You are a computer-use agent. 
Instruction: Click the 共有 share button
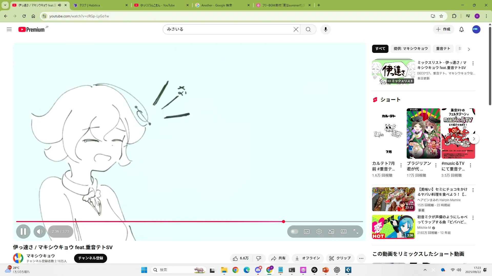click(278, 258)
